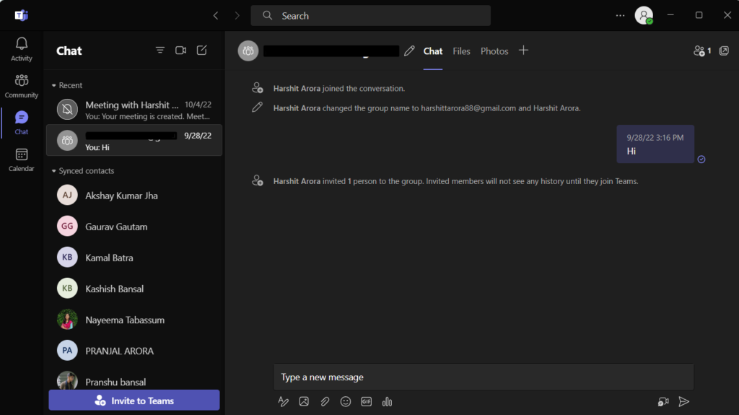Edit the group name with the pencil icon

coord(410,51)
